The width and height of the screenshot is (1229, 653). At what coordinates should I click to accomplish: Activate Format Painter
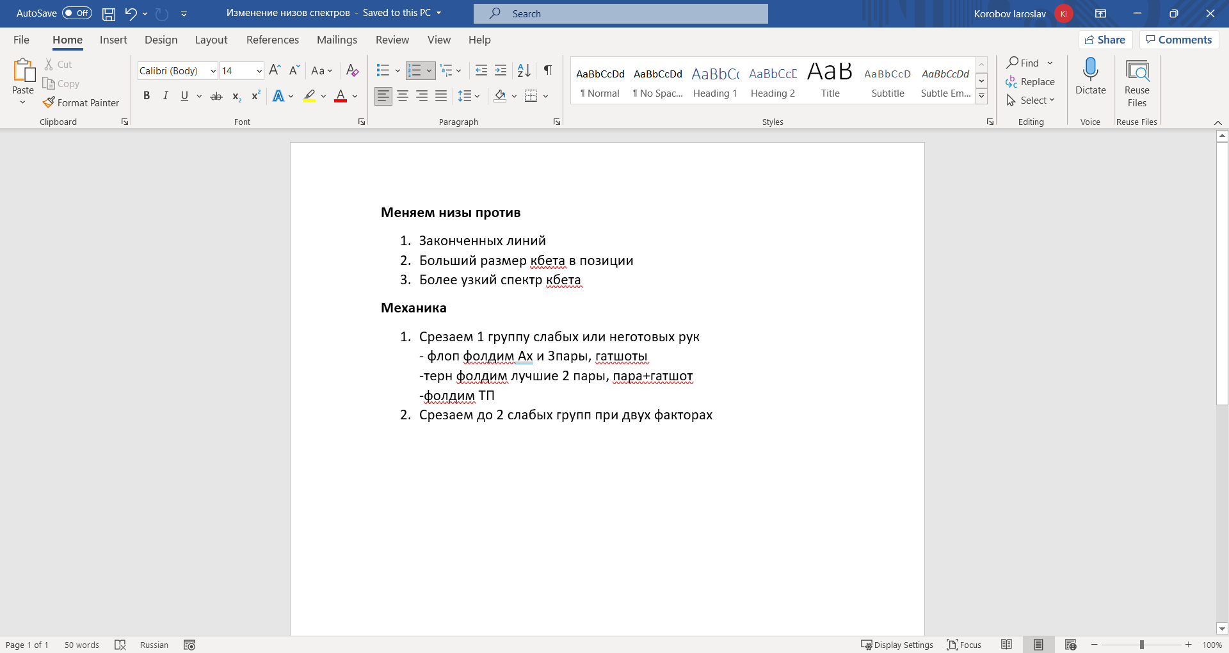coord(81,102)
